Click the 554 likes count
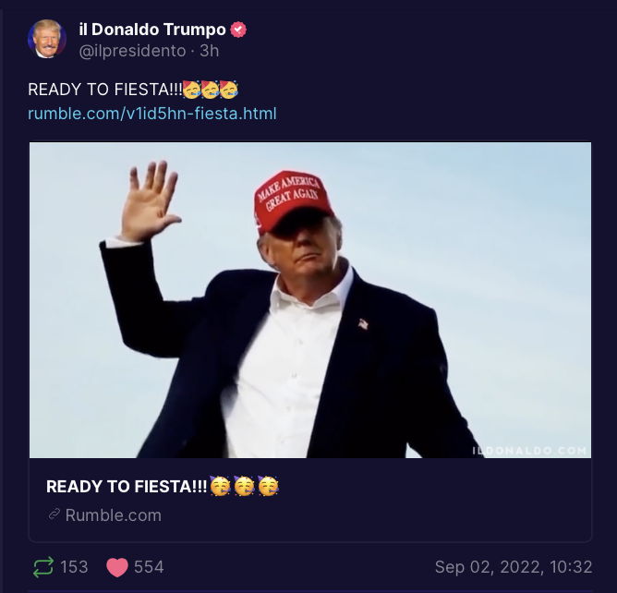617x593 pixels. click(x=149, y=567)
